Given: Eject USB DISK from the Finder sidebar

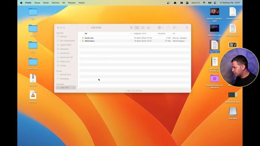Looking at the screenshot, I should (x=74, y=88).
